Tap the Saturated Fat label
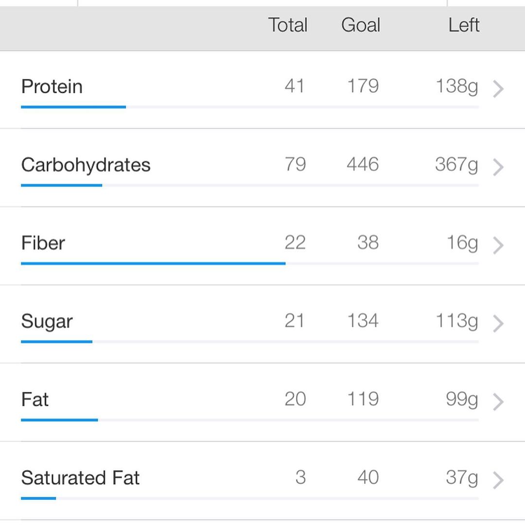The height and width of the screenshot is (525, 525). (80, 478)
